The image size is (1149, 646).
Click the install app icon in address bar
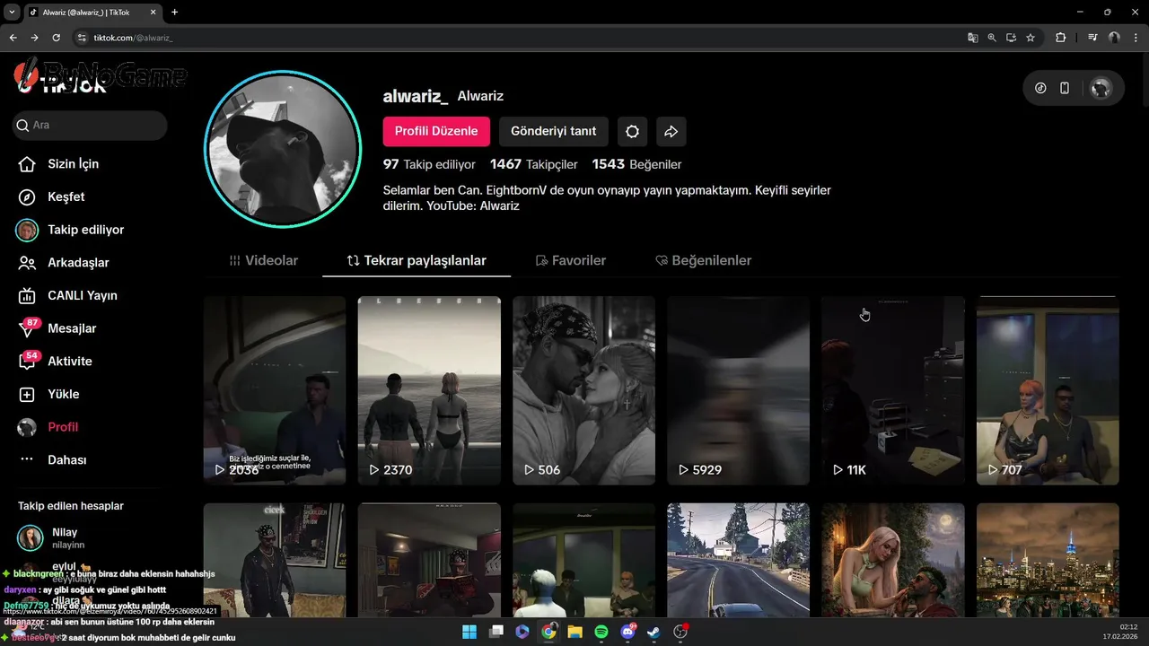click(x=1011, y=38)
